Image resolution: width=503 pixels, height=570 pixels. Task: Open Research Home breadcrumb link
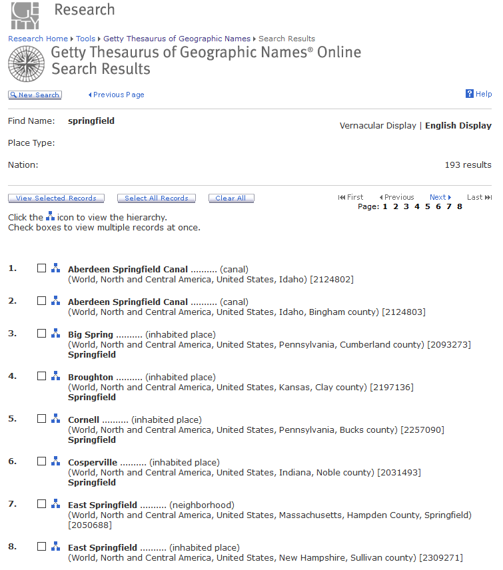click(38, 39)
